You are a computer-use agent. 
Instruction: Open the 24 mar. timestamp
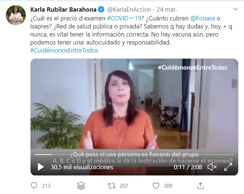pyautogui.click(x=167, y=9)
